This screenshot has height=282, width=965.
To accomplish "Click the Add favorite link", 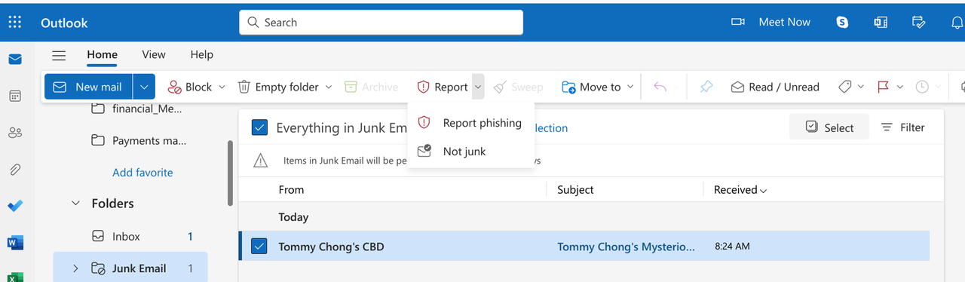I will tap(142, 173).
